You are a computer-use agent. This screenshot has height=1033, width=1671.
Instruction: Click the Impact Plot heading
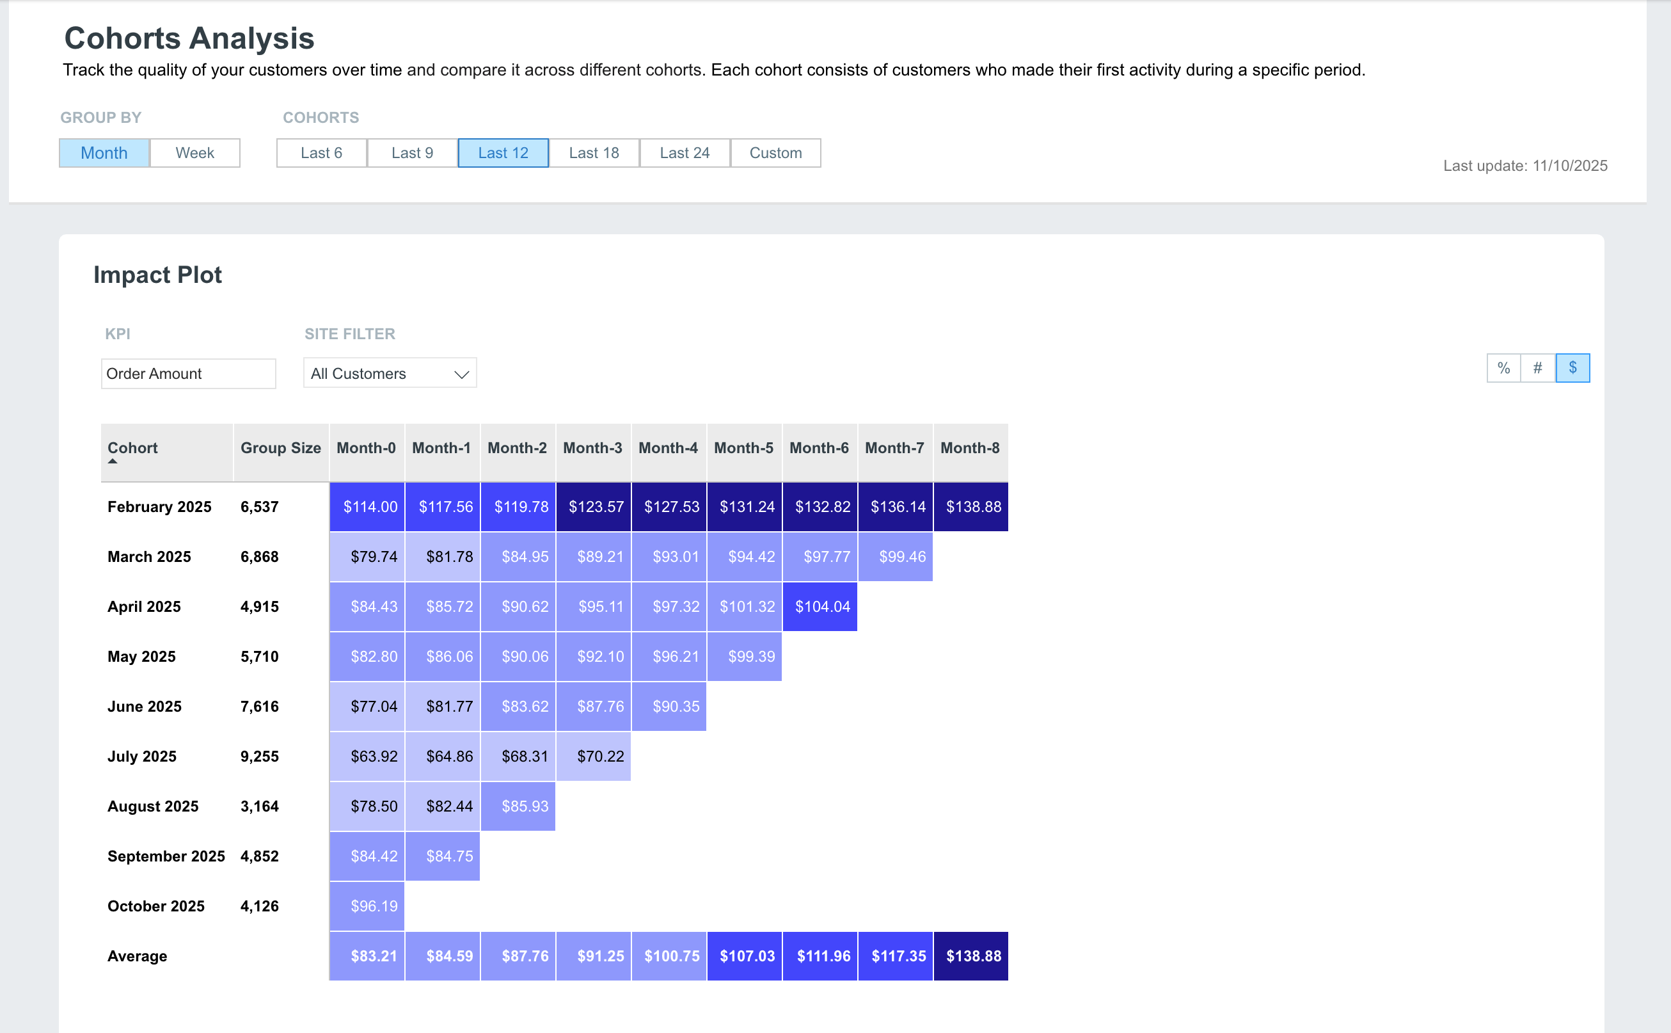tap(158, 275)
